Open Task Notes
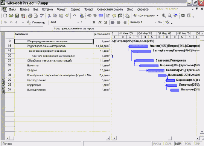The height and width of the screenshot is (146, 204). [x=114, y=16]
